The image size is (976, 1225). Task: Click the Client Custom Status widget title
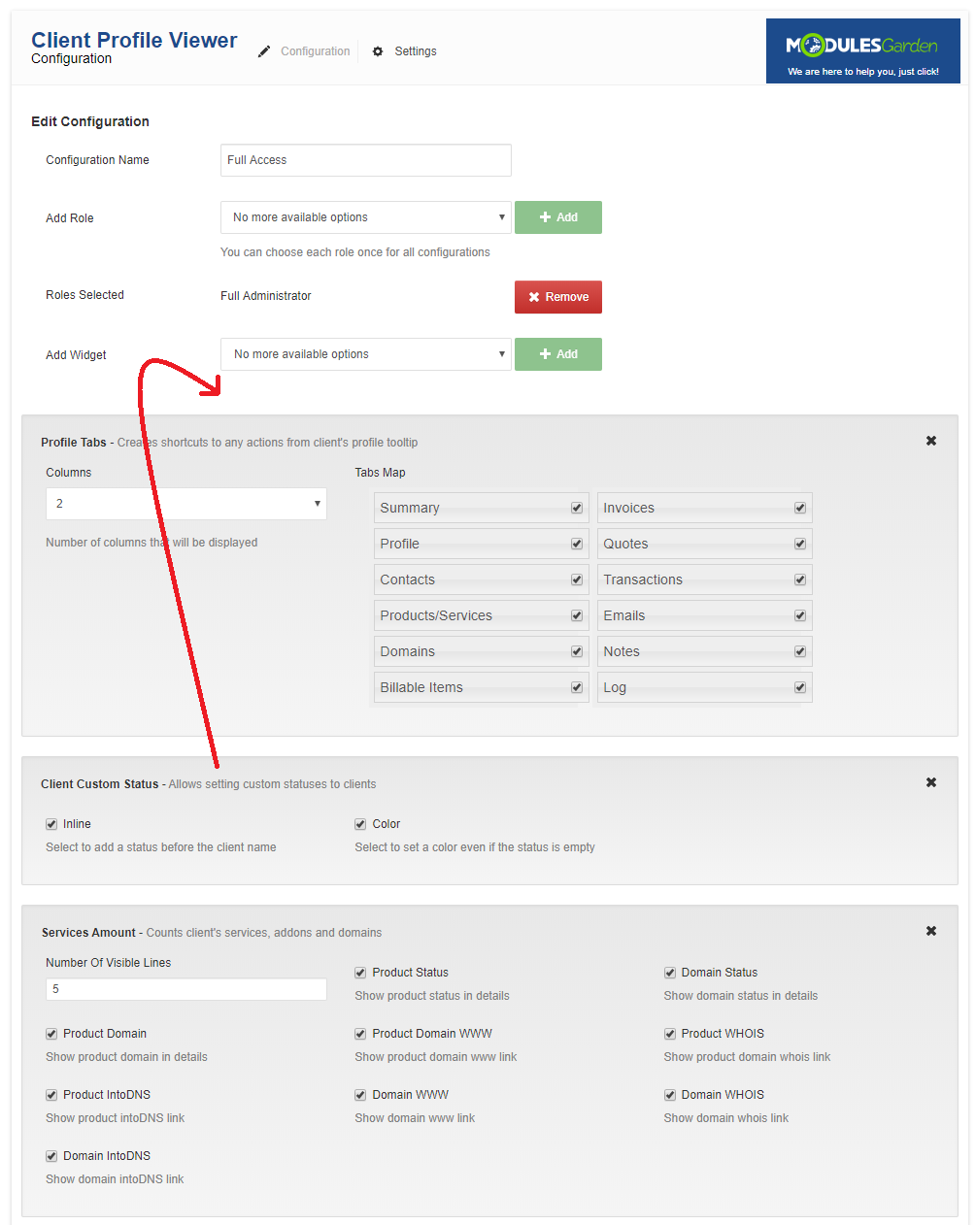pos(99,784)
